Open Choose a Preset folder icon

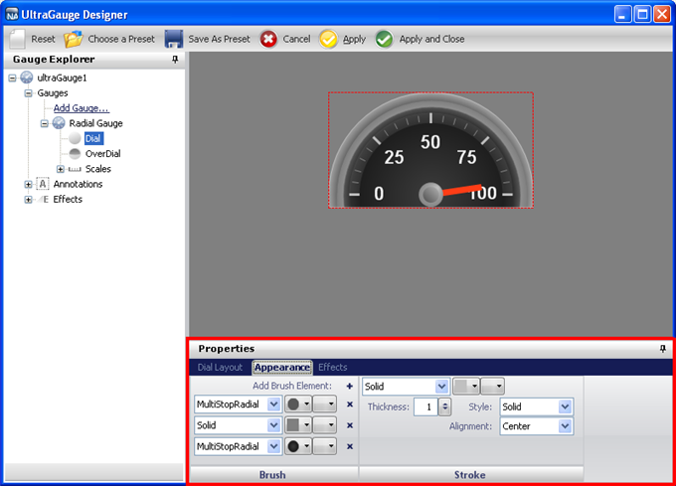pyautogui.click(x=74, y=39)
